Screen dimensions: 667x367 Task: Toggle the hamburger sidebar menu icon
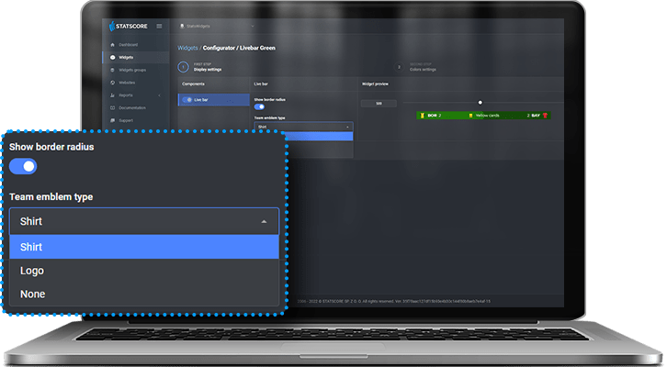159,26
